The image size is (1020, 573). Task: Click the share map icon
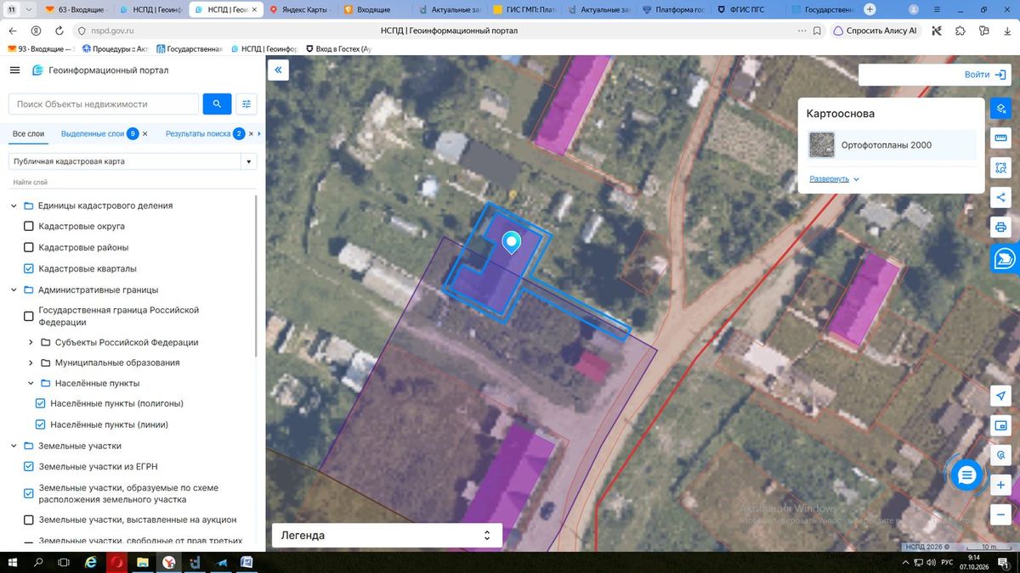1000,198
